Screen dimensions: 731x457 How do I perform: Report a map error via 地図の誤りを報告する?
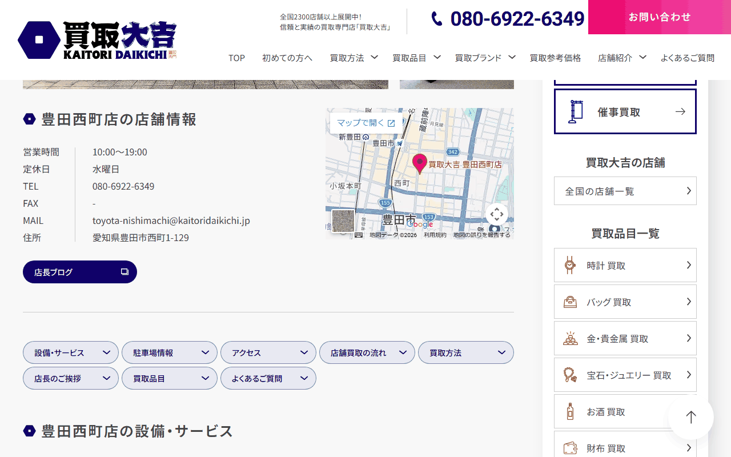[482, 235]
